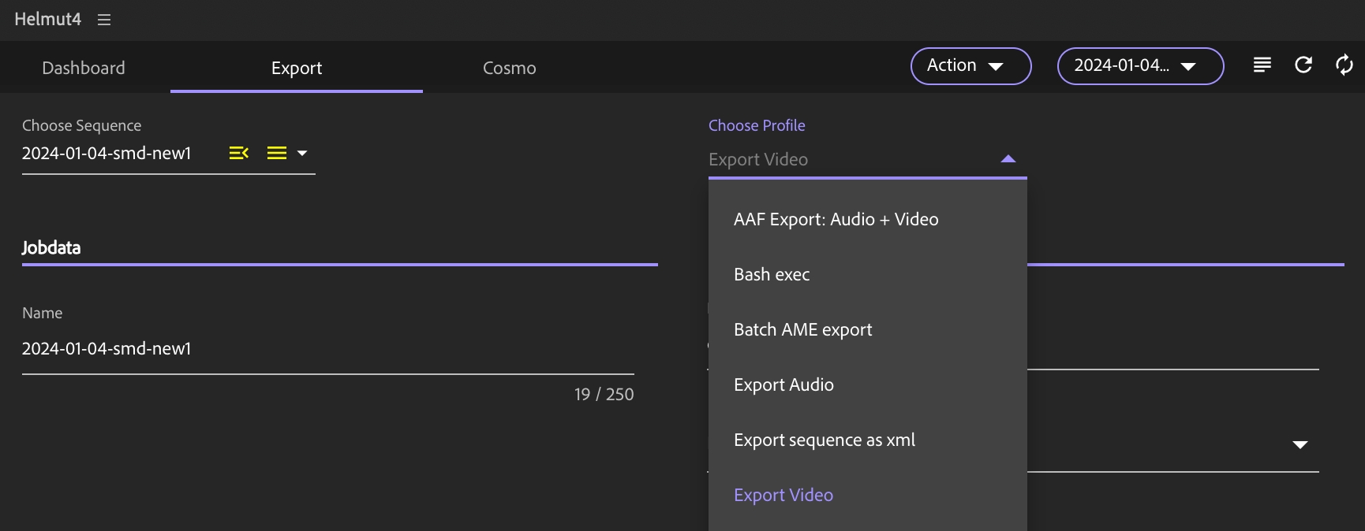The image size is (1365, 531).
Task: Select the highlighted Export Video option
Action: (783, 496)
